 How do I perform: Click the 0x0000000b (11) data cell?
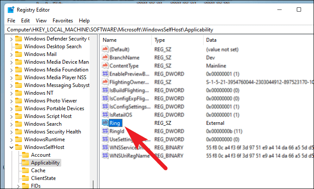click(224, 131)
